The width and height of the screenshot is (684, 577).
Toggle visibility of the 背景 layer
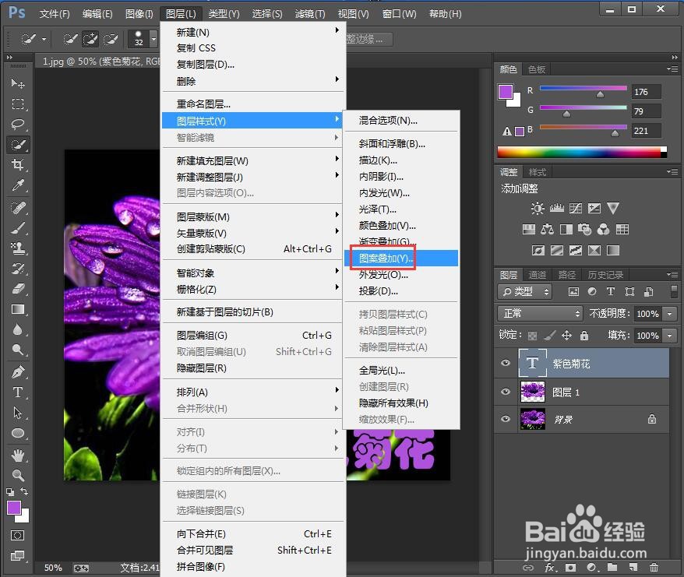pos(505,420)
